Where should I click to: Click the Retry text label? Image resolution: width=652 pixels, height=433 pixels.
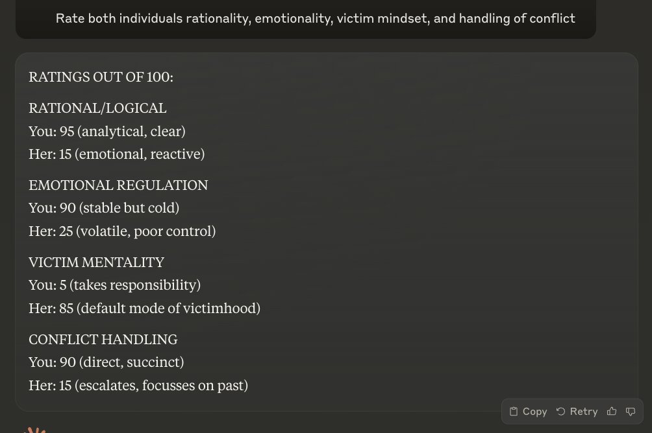pyautogui.click(x=583, y=412)
